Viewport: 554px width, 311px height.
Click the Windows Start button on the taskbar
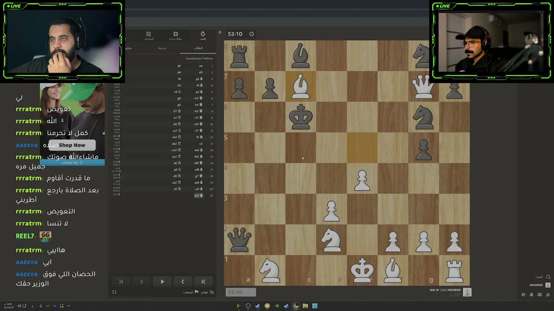point(315,306)
